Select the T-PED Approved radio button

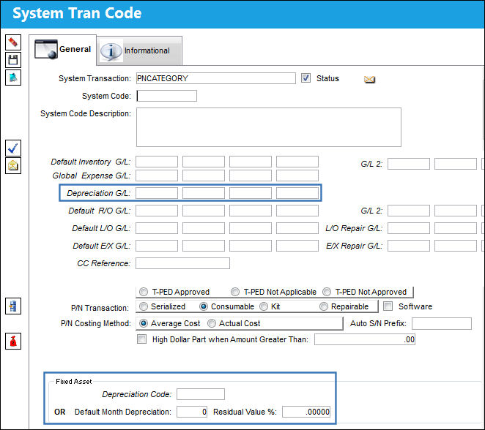[144, 292]
